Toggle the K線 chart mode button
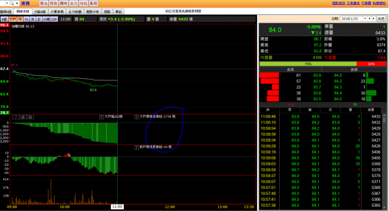 (x=4, y=19)
